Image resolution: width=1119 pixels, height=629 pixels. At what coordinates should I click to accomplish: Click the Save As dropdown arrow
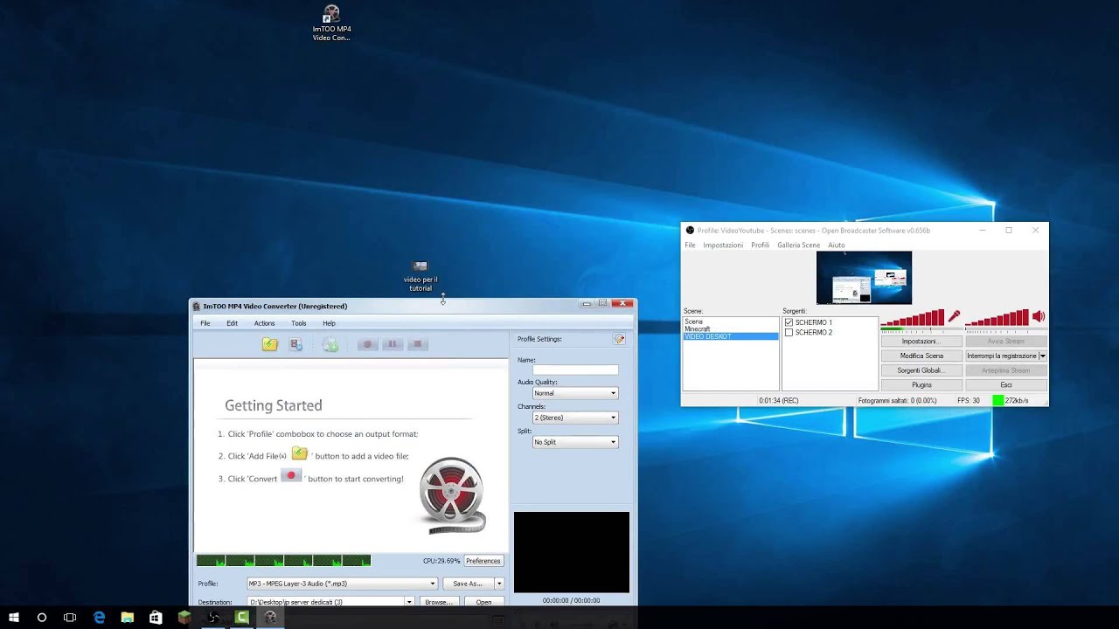tap(499, 584)
